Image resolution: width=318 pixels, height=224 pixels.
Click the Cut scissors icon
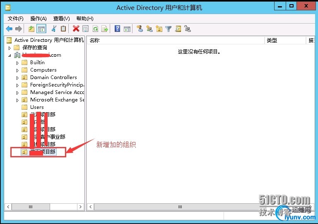pyautogui.click(x=54, y=29)
